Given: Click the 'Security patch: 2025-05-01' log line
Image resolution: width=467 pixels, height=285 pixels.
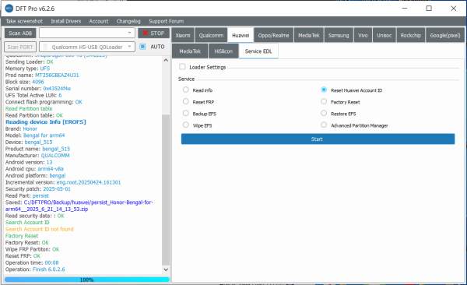Looking at the screenshot, I should point(38,189).
